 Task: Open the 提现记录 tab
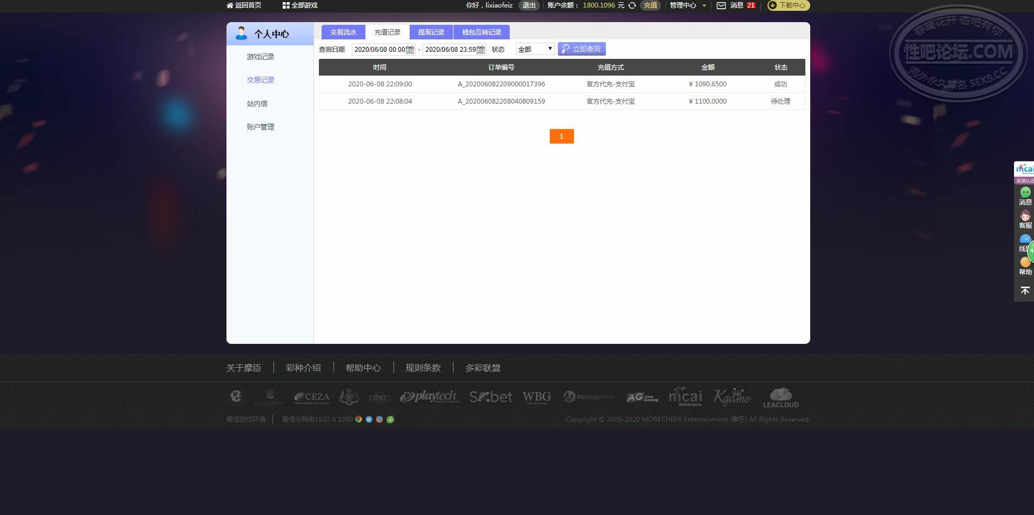pos(431,32)
